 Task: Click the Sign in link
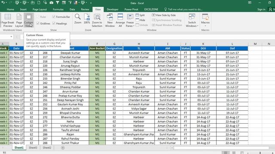click(261, 9)
